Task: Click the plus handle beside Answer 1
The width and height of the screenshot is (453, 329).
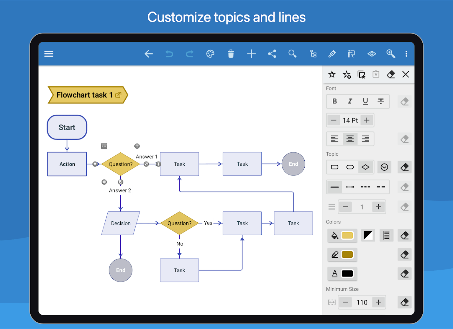Action: pos(158,164)
